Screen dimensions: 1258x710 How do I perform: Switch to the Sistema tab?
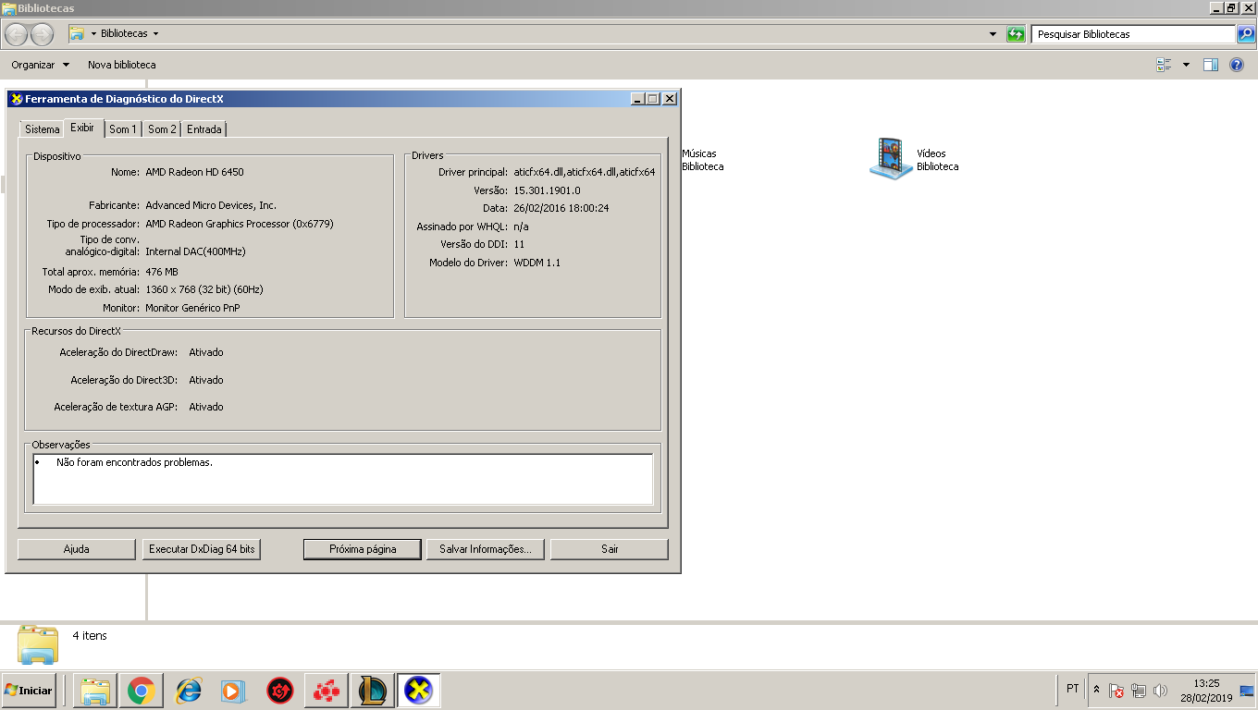click(42, 129)
